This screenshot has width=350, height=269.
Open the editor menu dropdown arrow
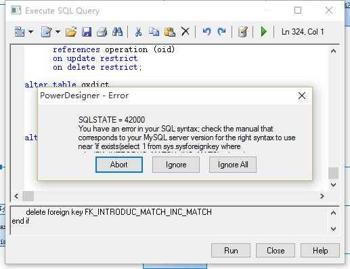point(30,32)
